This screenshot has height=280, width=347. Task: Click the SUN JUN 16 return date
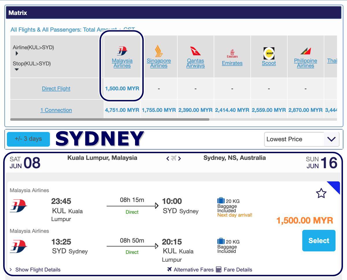322,163
